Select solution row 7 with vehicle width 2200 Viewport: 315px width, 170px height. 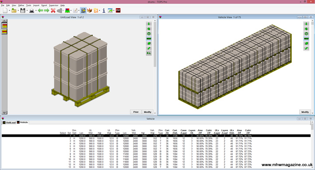(x=156, y=151)
